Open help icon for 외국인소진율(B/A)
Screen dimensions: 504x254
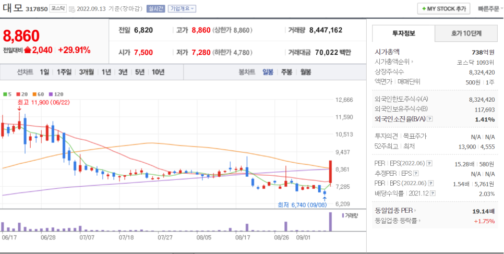430,119
